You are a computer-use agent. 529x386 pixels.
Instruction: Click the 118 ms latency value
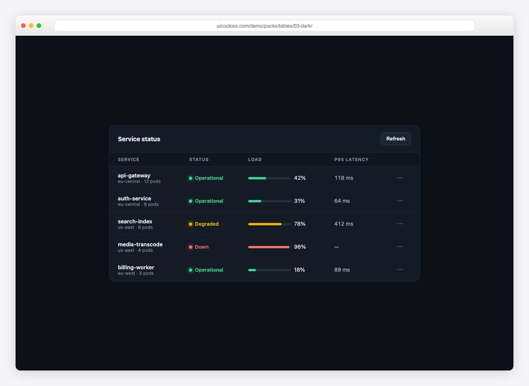coord(344,178)
